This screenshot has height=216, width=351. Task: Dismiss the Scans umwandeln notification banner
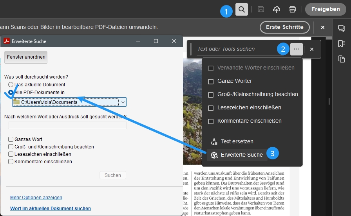[x=322, y=27]
